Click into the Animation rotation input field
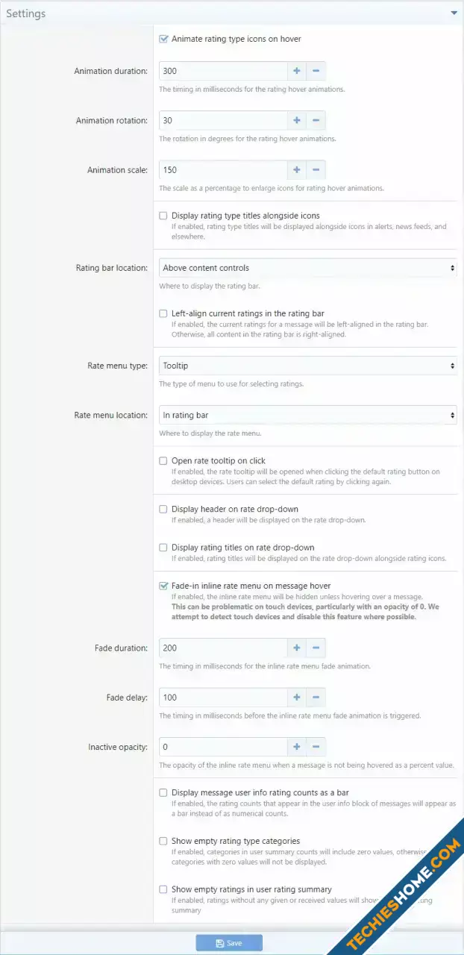The width and height of the screenshot is (464, 955). [223, 120]
